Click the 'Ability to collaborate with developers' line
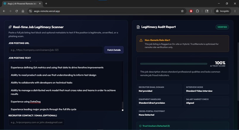 coord(42,83)
